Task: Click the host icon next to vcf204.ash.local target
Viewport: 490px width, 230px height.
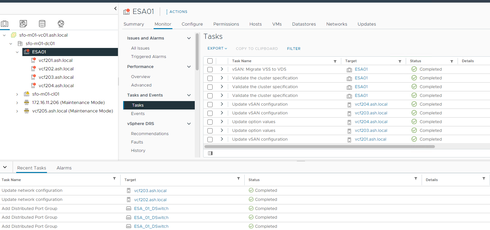Action: coord(349,104)
